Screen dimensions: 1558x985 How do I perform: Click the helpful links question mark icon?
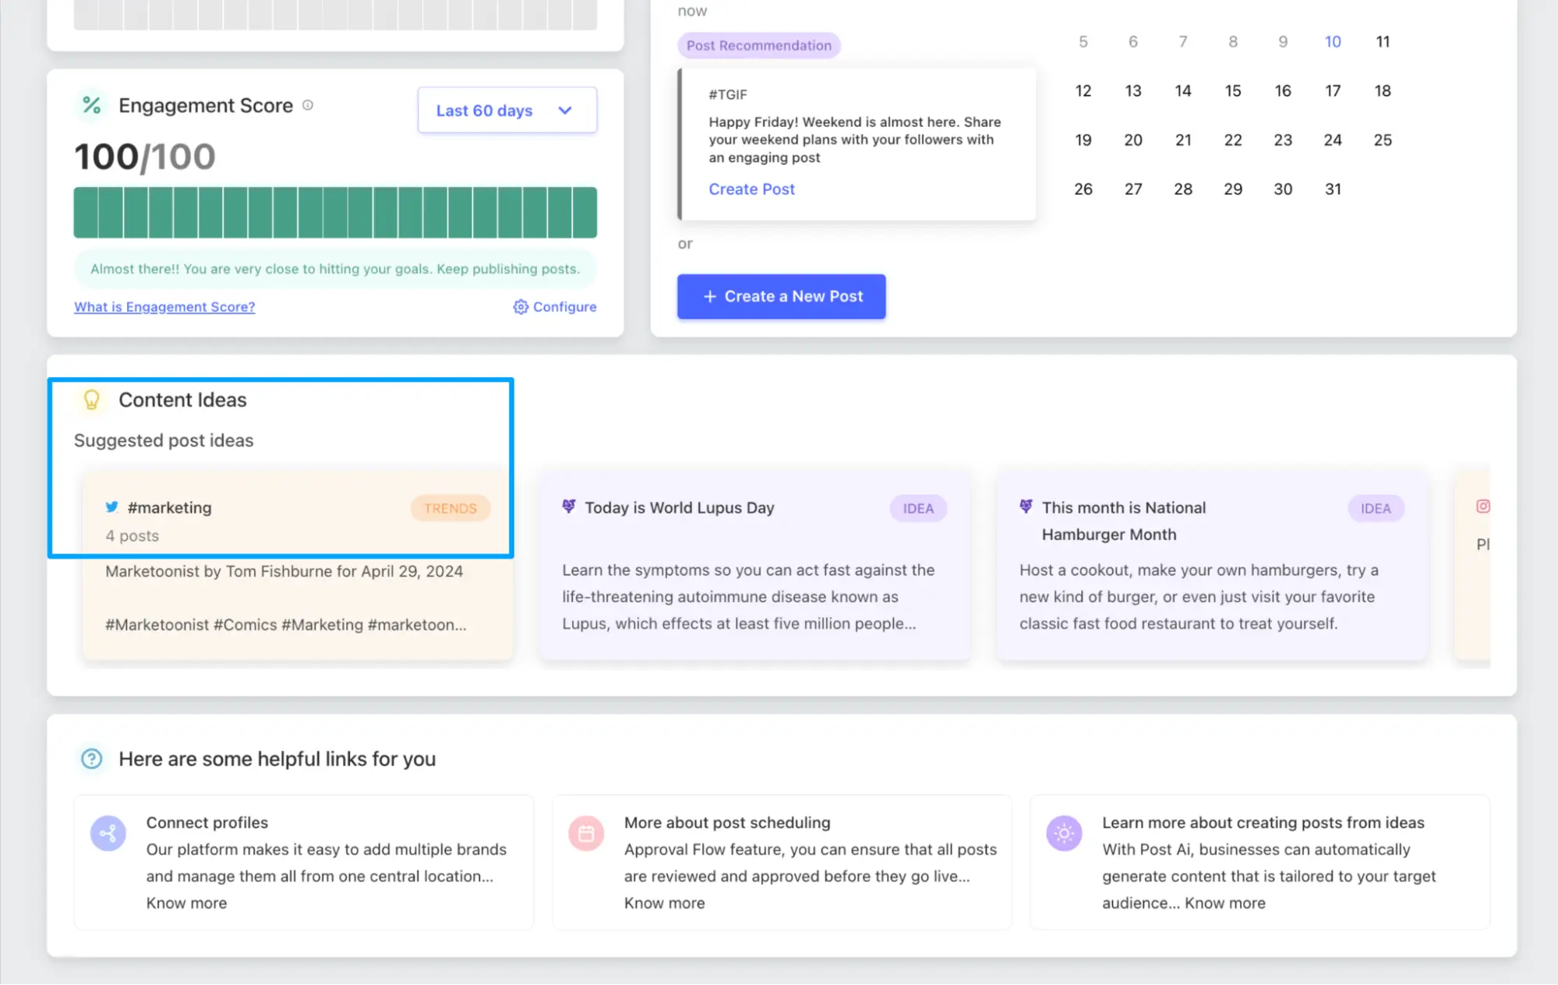click(92, 759)
